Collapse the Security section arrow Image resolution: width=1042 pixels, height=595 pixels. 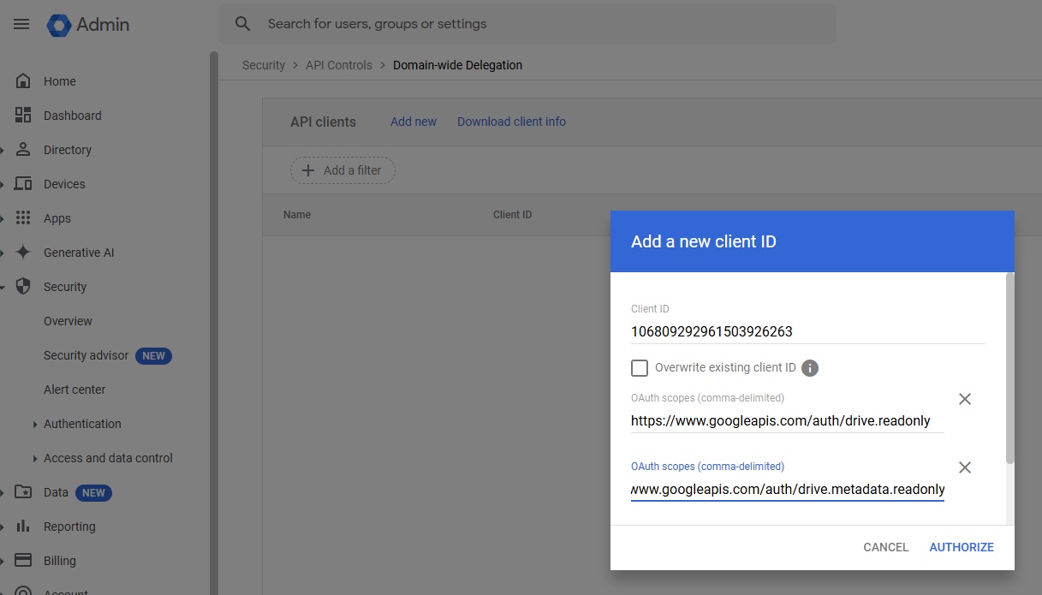pyautogui.click(x=3, y=287)
